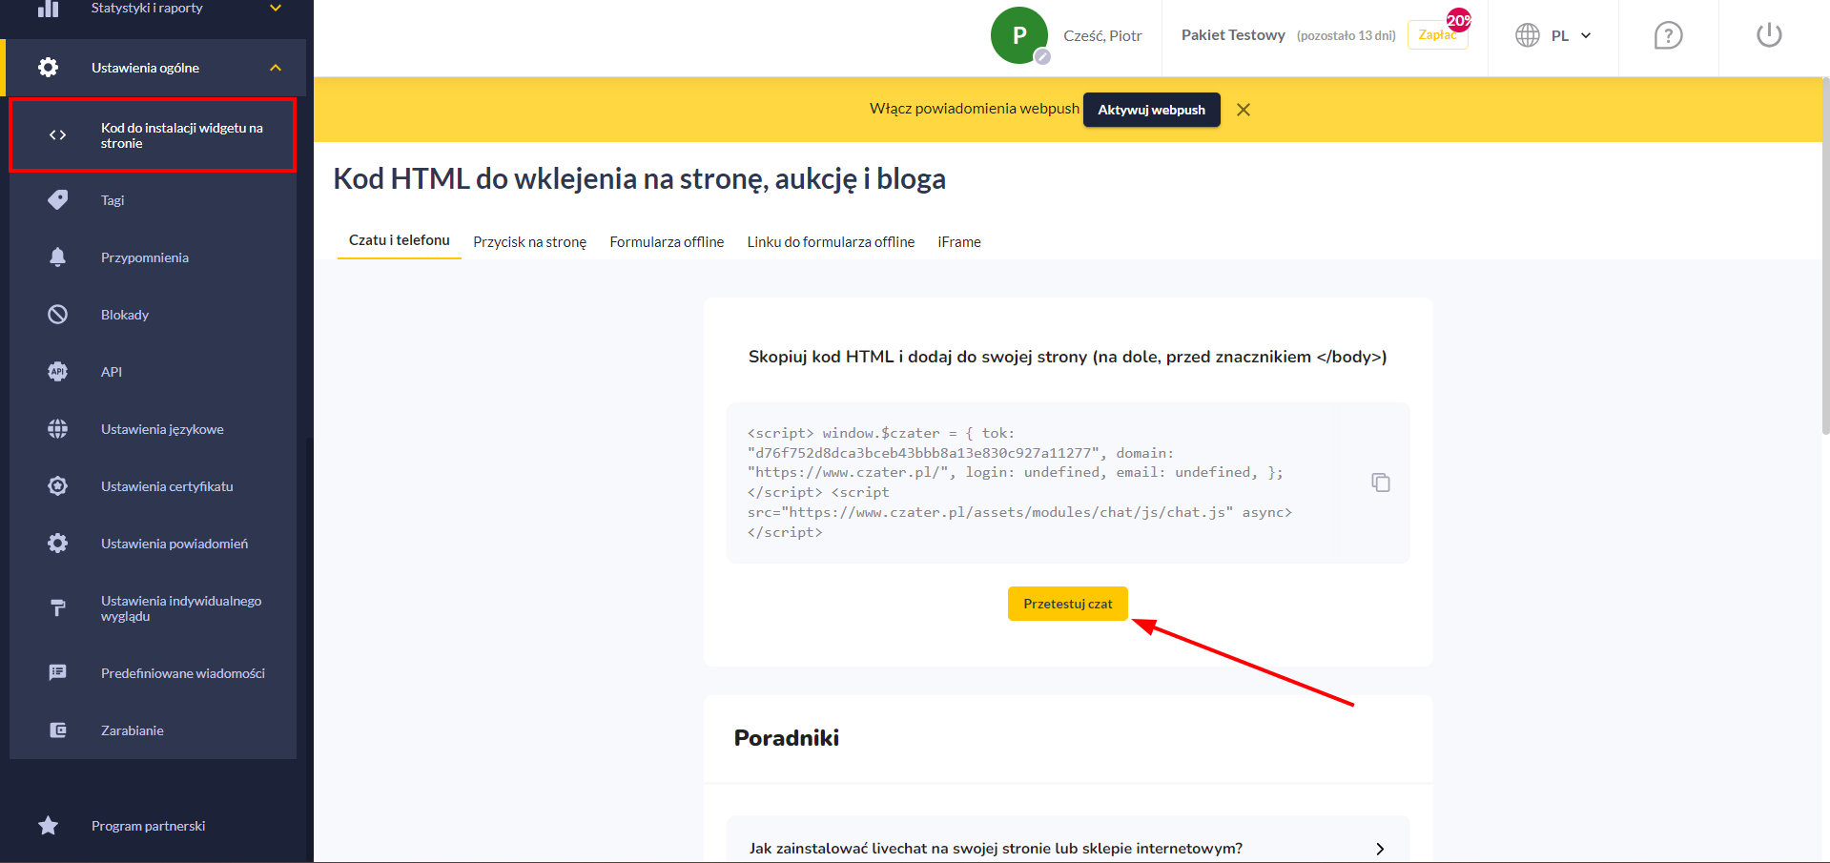Click the Program partnerski star icon

[x=49, y=826]
